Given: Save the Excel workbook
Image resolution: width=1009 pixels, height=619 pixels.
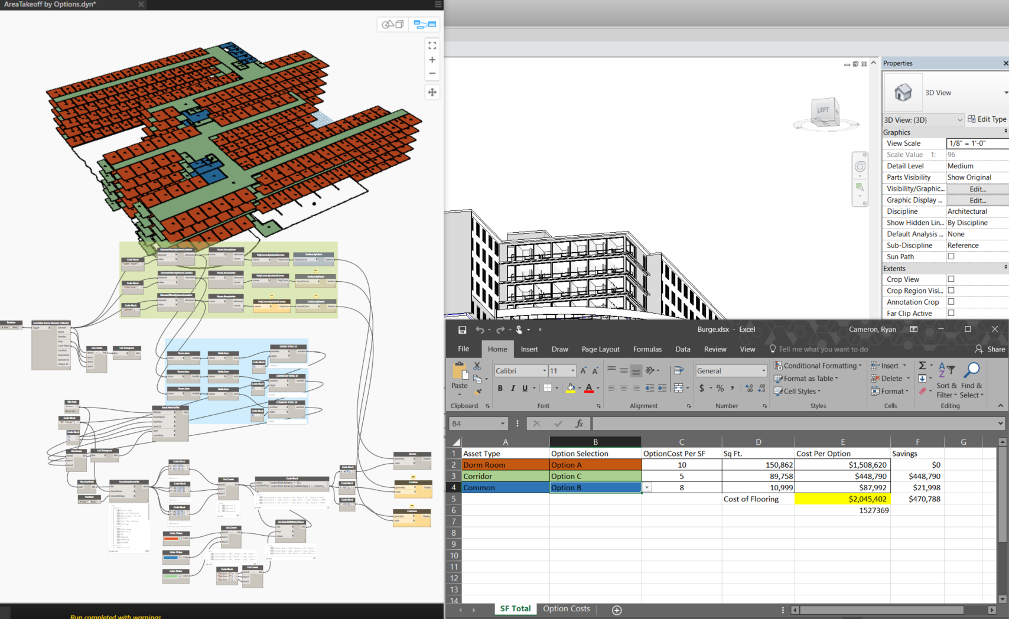Looking at the screenshot, I should click(x=462, y=330).
